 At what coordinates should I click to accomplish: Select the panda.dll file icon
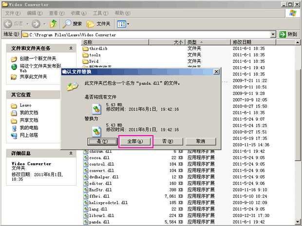pos(86,222)
